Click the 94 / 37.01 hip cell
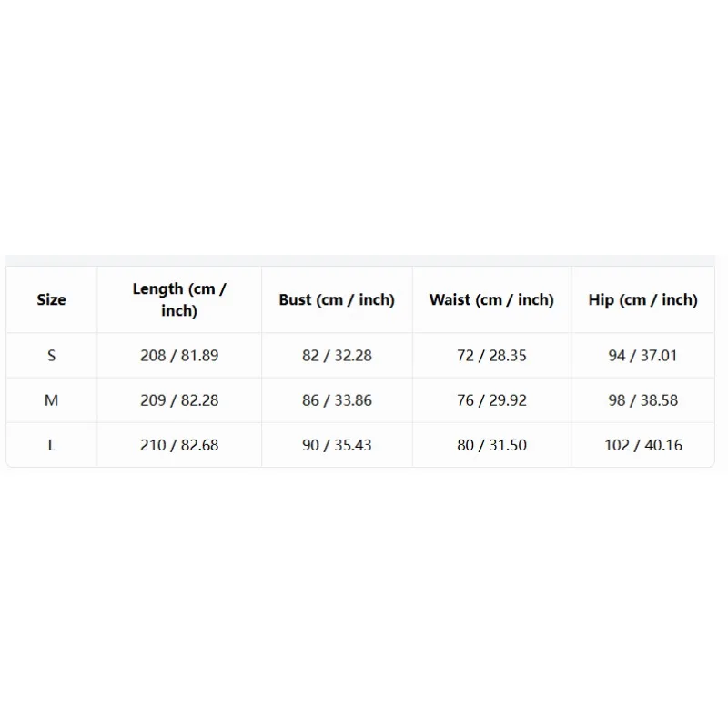728x728 pixels. 643,356
